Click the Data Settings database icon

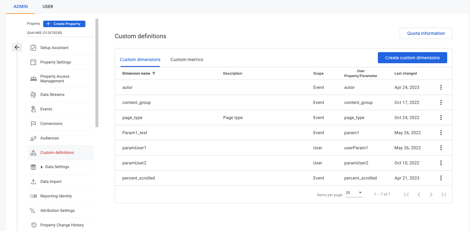pyautogui.click(x=33, y=167)
